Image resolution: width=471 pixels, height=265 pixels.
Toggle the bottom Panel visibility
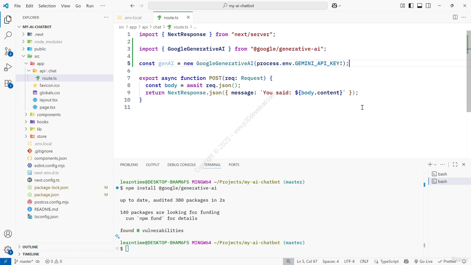point(419,6)
